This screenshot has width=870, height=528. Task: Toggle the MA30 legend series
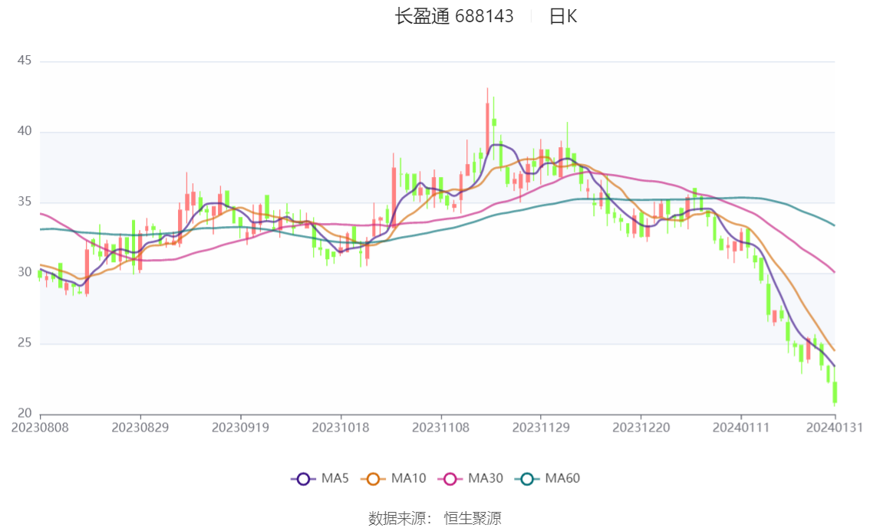point(470,479)
